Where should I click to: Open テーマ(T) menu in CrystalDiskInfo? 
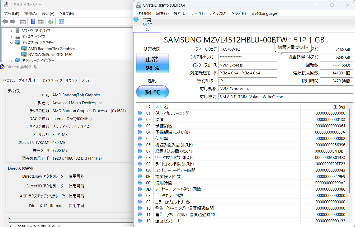(198, 13)
